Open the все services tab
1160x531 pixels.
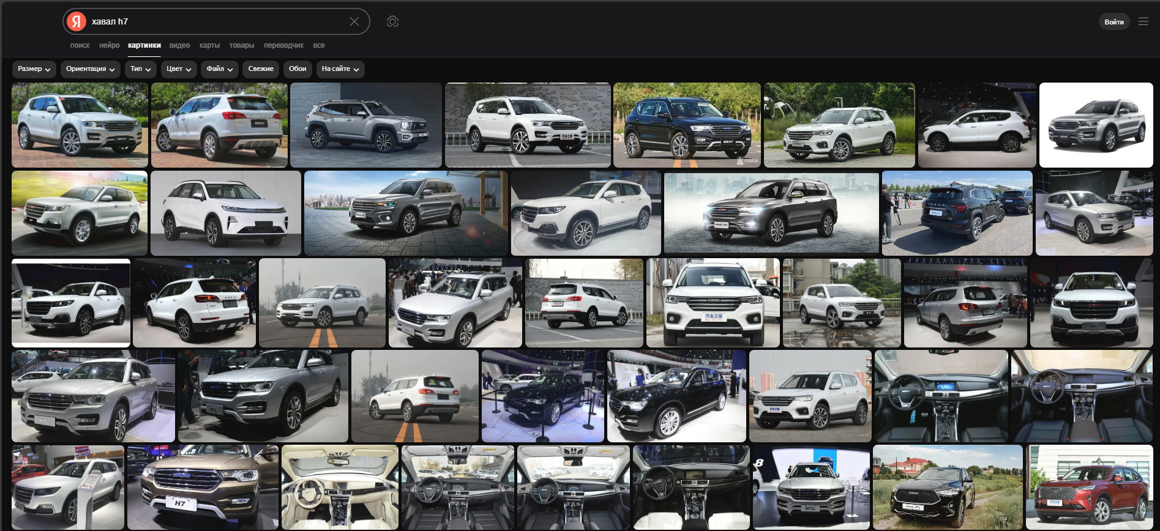(x=319, y=45)
